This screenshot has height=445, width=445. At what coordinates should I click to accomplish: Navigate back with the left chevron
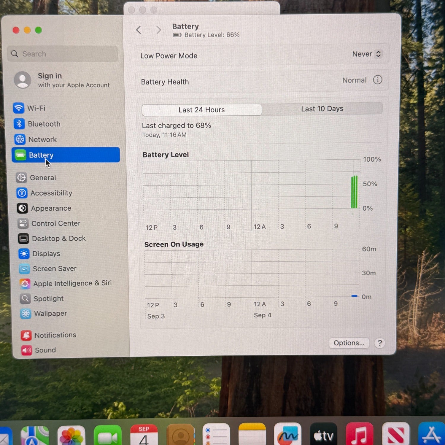pyautogui.click(x=139, y=30)
